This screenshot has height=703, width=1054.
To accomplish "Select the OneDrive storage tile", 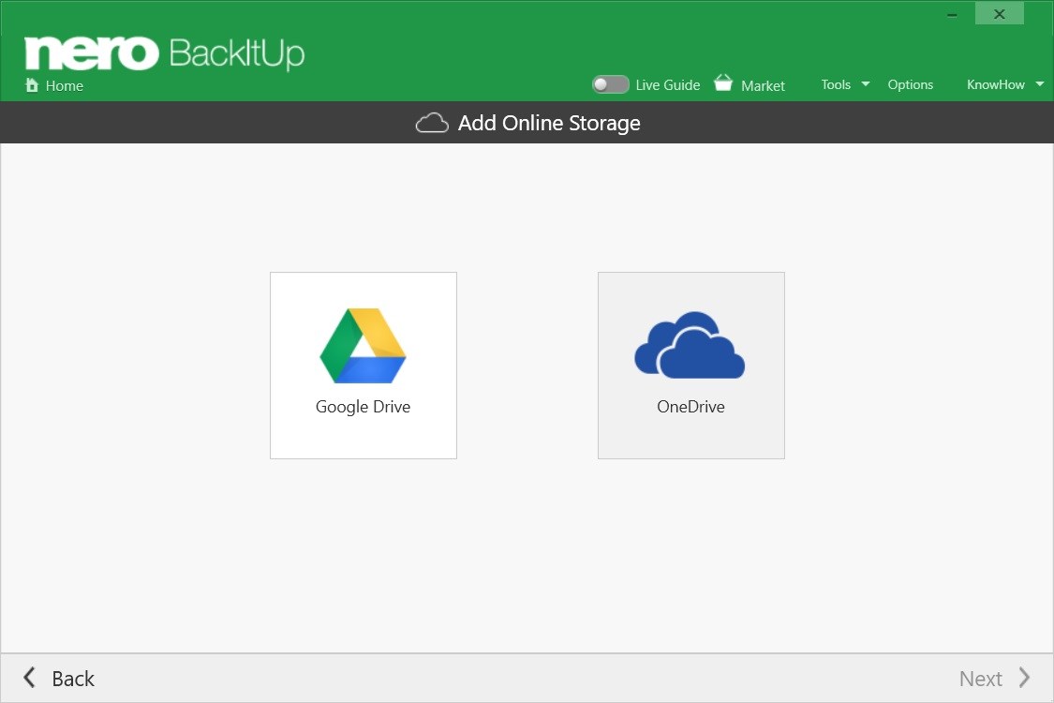I will pos(691,366).
